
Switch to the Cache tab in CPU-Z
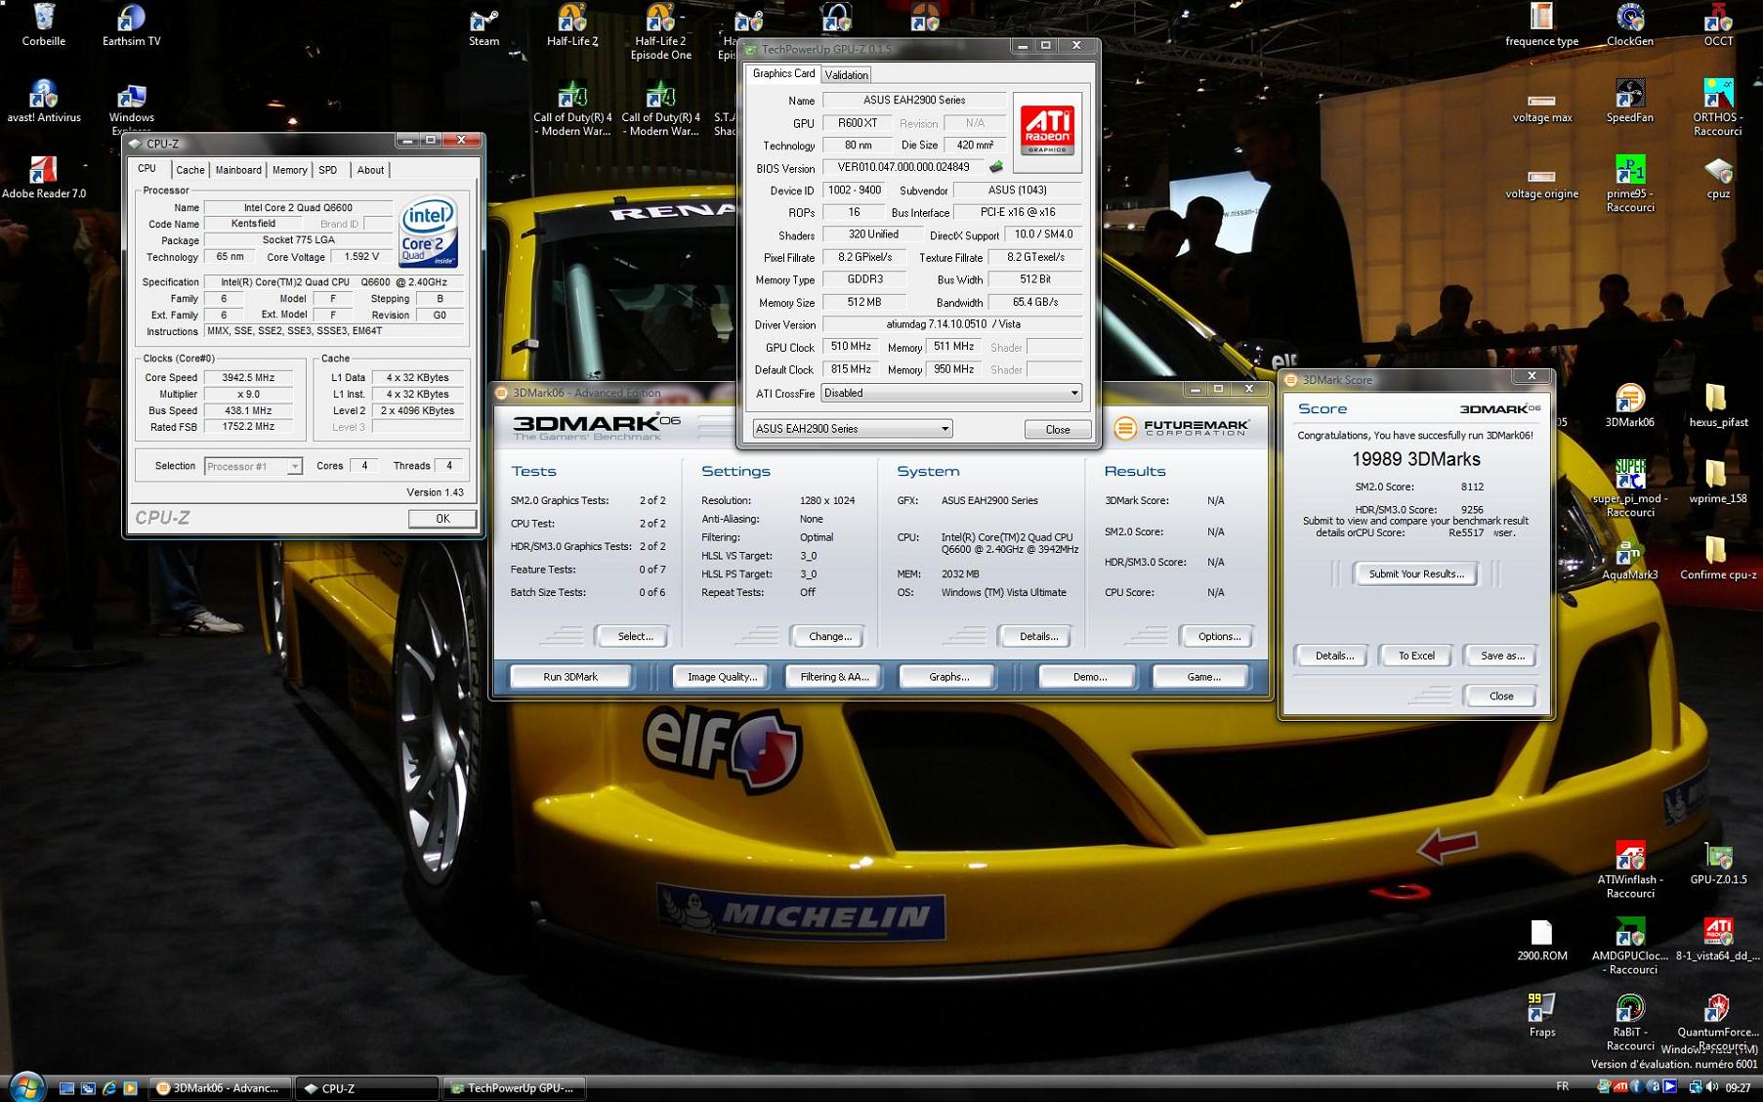[x=189, y=170]
